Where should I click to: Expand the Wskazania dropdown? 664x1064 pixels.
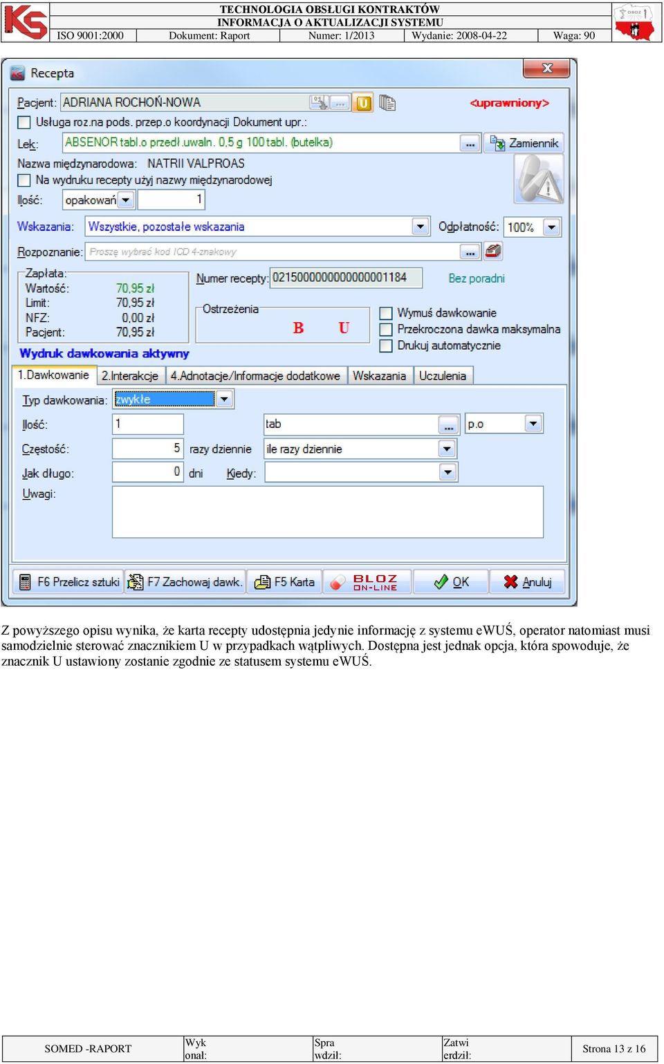point(420,227)
